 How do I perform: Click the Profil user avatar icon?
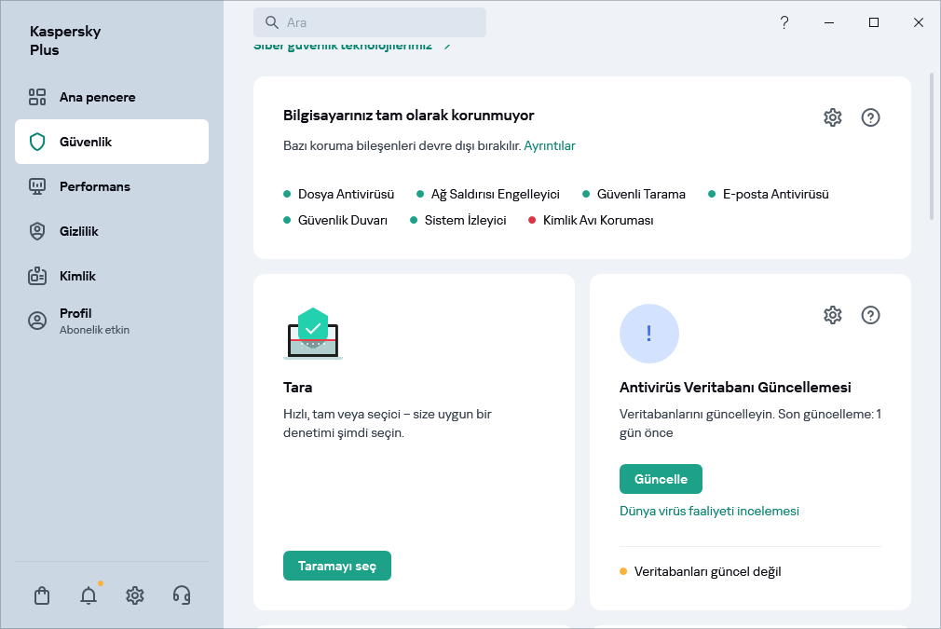coord(37,321)
